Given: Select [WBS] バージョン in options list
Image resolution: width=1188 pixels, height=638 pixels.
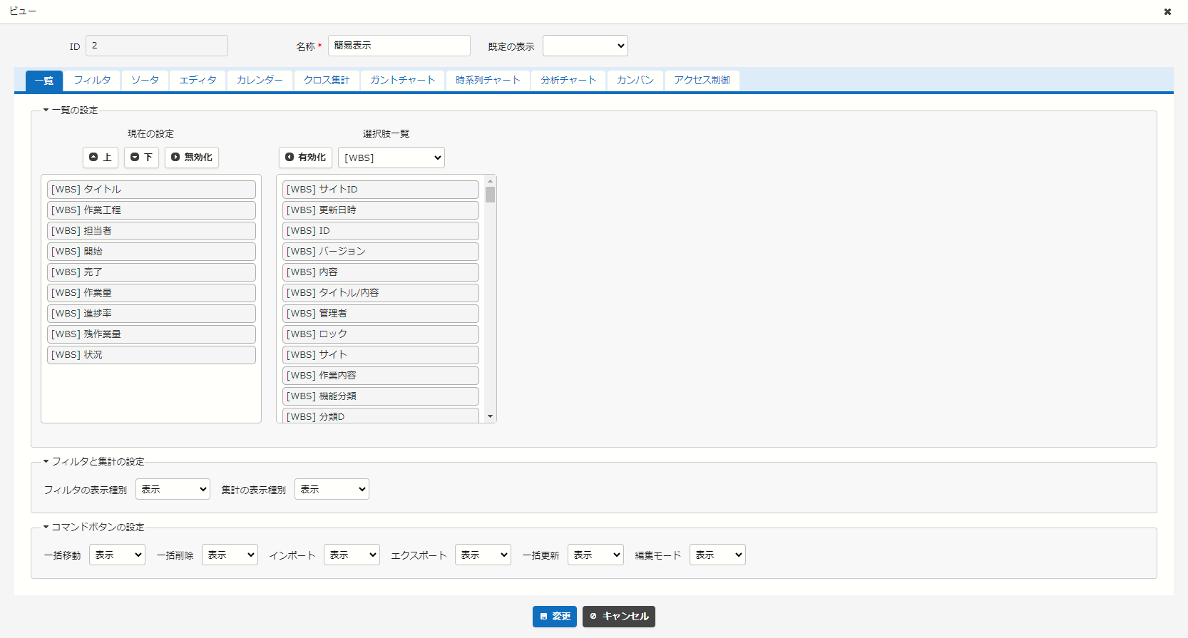Looking at the screenshot, I should 381,252.
